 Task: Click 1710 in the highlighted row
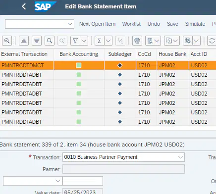click(x=144, y=65)
